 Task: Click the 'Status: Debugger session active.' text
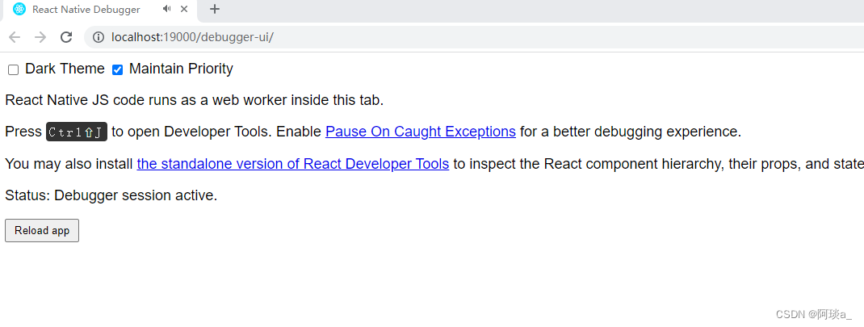click(x=111, y=195)
